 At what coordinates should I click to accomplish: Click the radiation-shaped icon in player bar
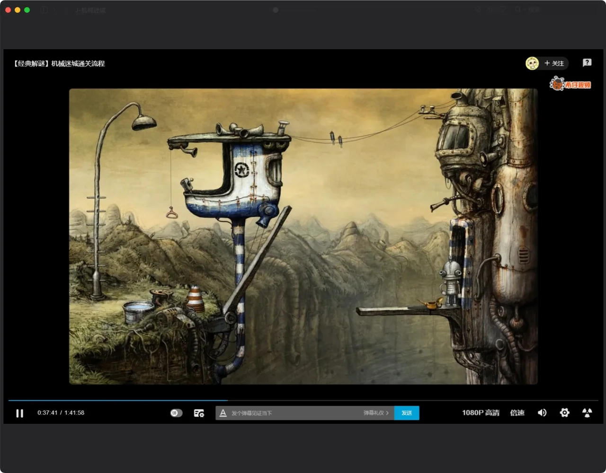tap(587, 413)
